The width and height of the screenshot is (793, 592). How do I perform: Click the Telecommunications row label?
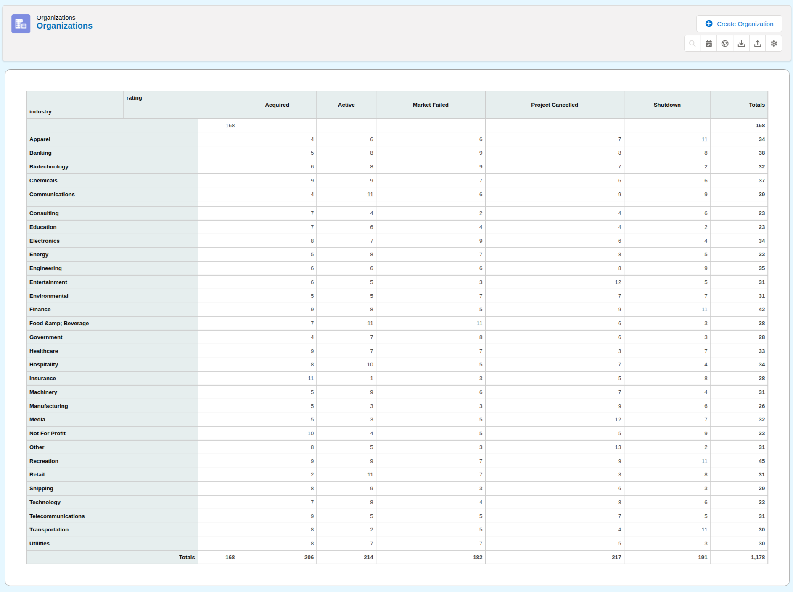(57, 516)
